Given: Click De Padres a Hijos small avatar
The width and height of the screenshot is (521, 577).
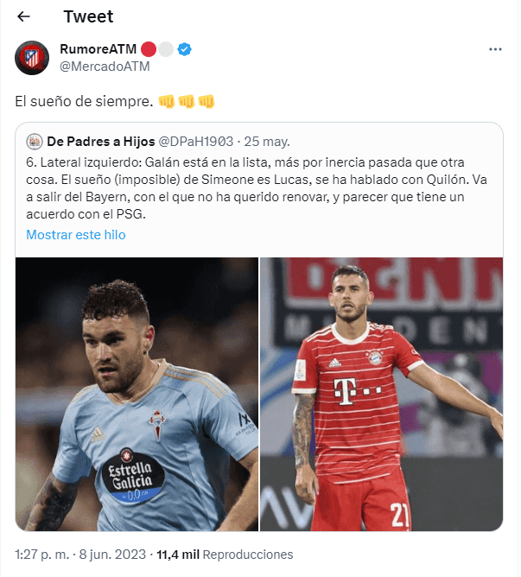Looking at the screenshot, I should (35, 142).
